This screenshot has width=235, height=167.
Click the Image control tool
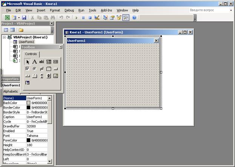(55, 76)
